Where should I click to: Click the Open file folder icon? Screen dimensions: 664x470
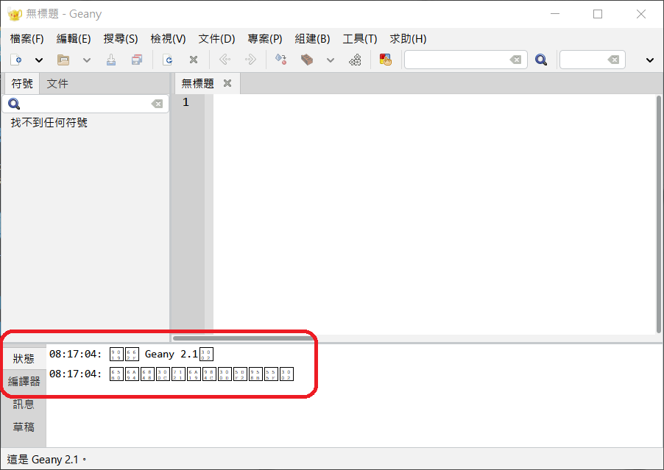coord(63,60)
